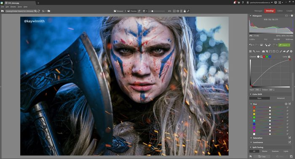Click the Hue reset circle icon
The width and height of the screenshot is (295, 159).
point(286,104)
